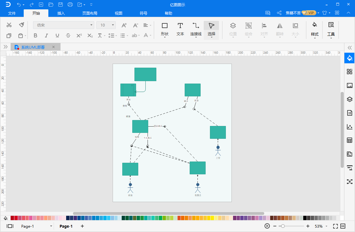
Task: Open the 文件 menu
Action: [x=12, y=13]
